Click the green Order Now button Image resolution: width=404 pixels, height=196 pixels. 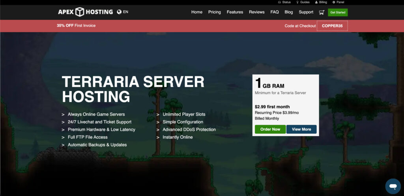[270, 129]
